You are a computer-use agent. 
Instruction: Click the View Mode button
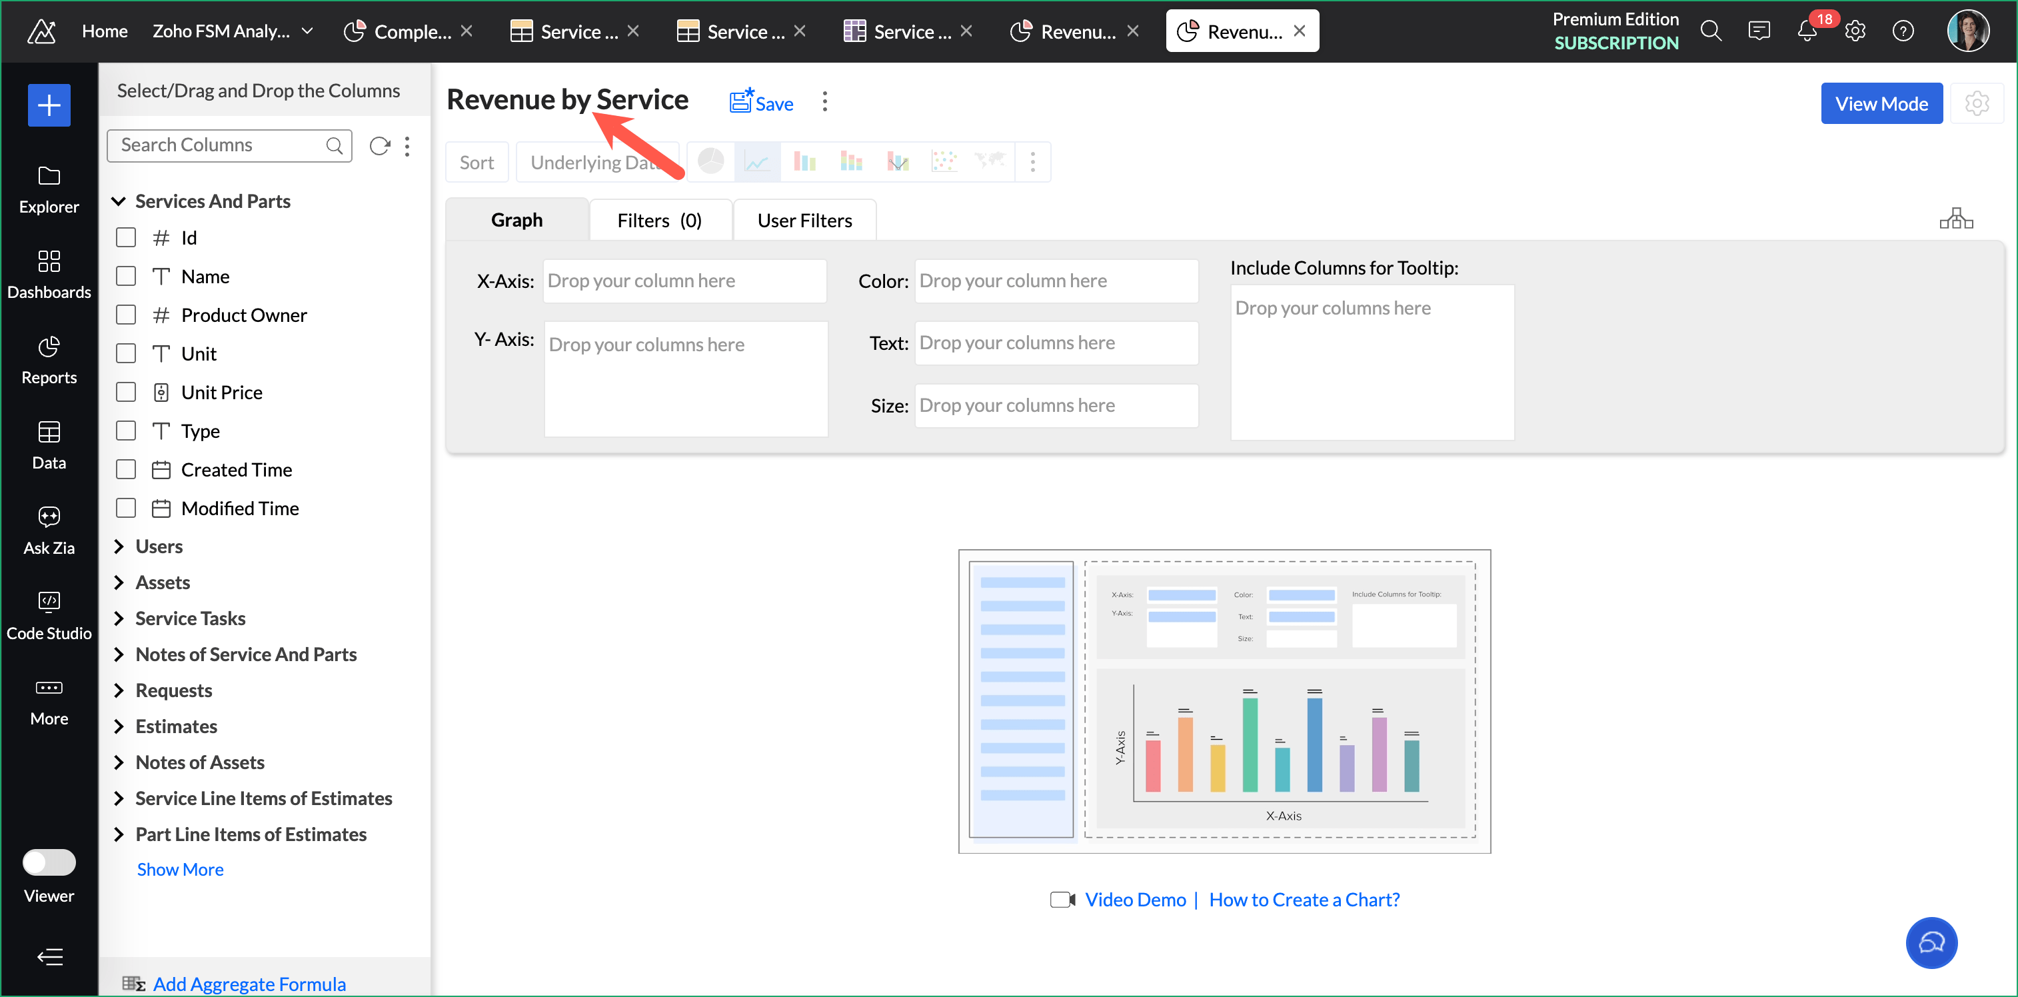click(1881, 103)
